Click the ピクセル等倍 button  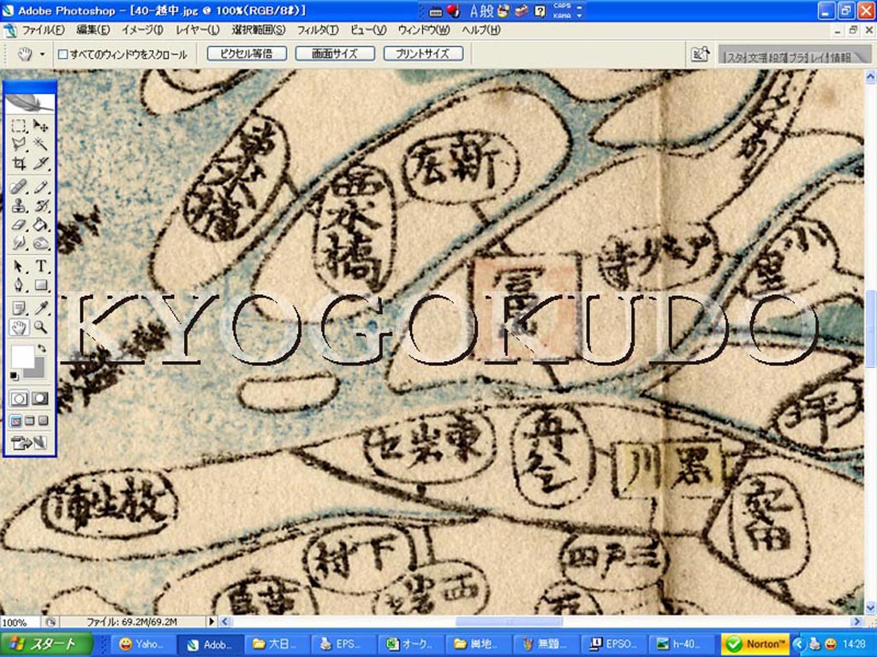247,54
